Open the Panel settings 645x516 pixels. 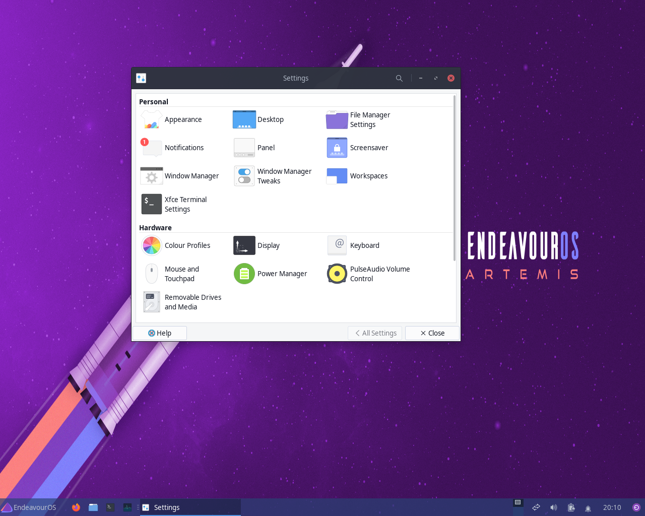pos(254,148)
